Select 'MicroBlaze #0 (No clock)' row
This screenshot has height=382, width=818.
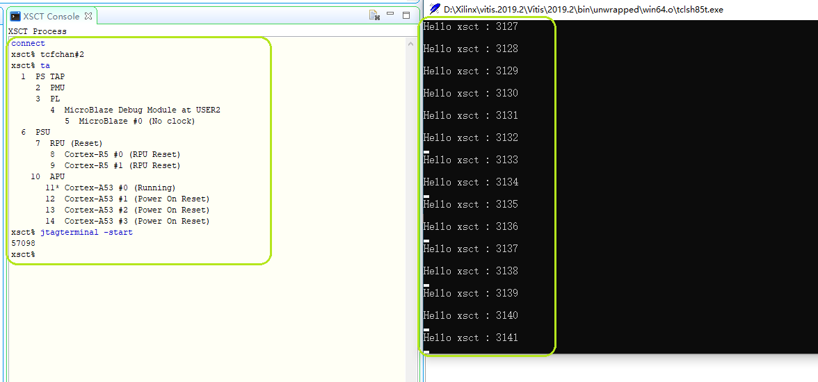click(x=130, y=121)
